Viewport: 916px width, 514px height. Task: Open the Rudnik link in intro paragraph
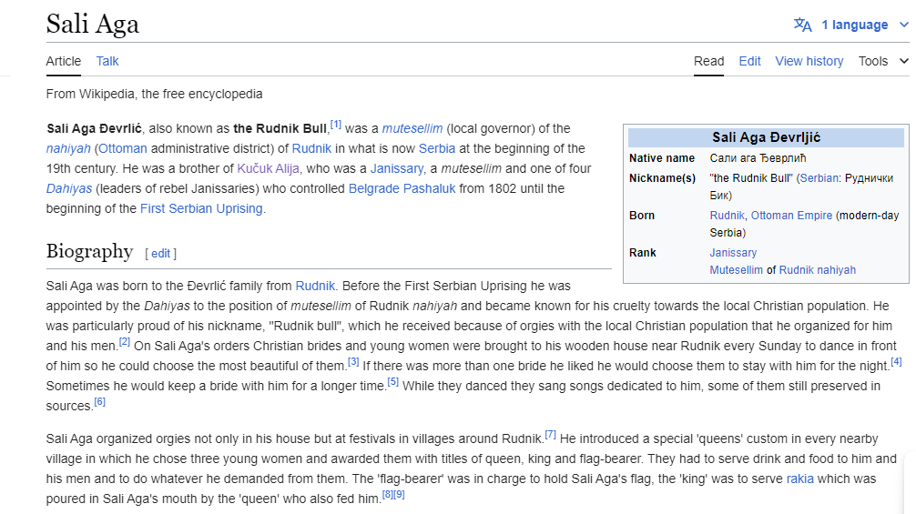(x=311, y=148)
